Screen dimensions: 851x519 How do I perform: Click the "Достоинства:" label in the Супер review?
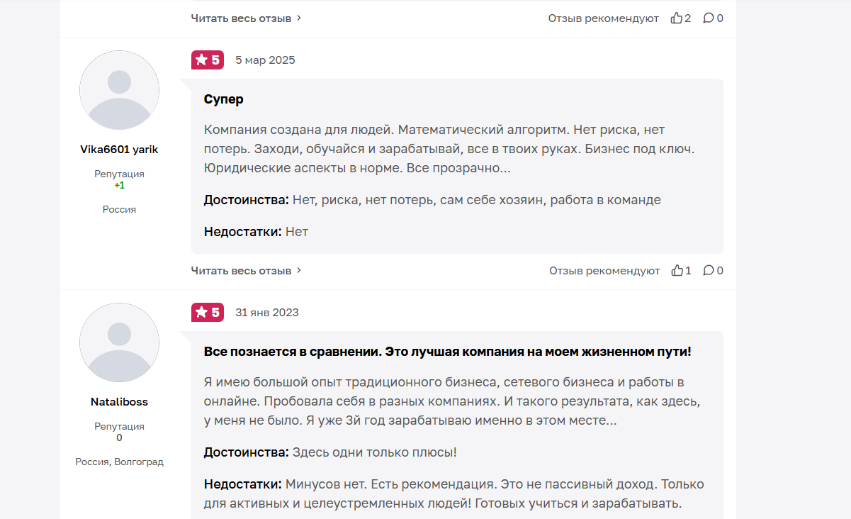click(247, 200)
